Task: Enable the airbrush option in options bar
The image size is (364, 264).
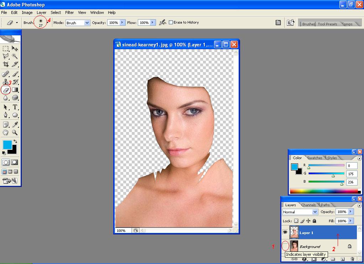Action: (162, 22)
